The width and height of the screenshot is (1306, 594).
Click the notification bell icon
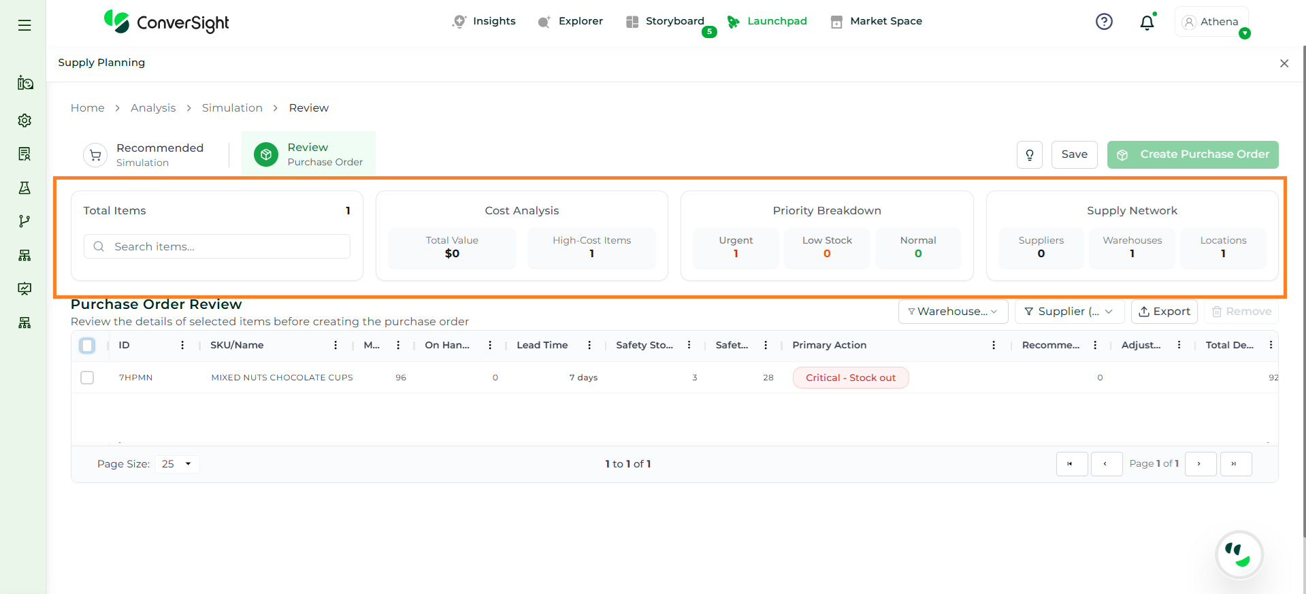(1147, 22)
